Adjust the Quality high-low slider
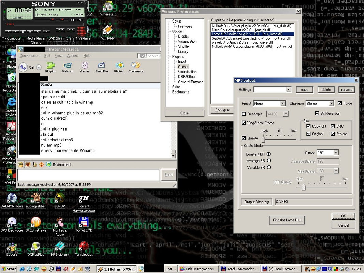364x273 pixels. pyautogui.click(x=263, y=139)
